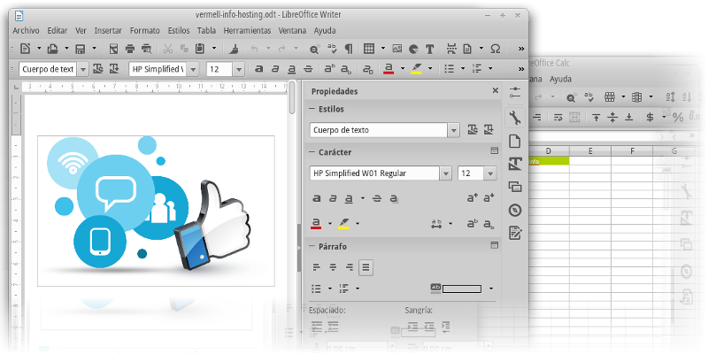This screenshot has width=708, height=354.
Task: Toggle Italic in formatting toolbar
Action: tap(275, 69)
